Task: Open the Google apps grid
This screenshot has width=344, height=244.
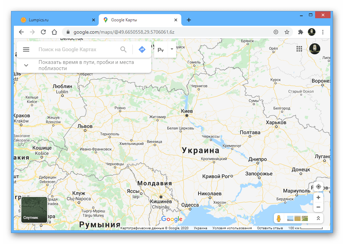Action: (299, 49)
